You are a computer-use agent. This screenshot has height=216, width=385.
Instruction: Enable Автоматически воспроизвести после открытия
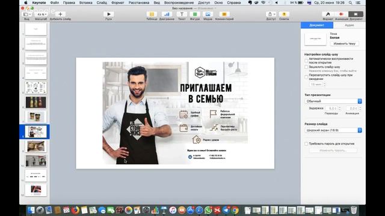tap(306, 61)
